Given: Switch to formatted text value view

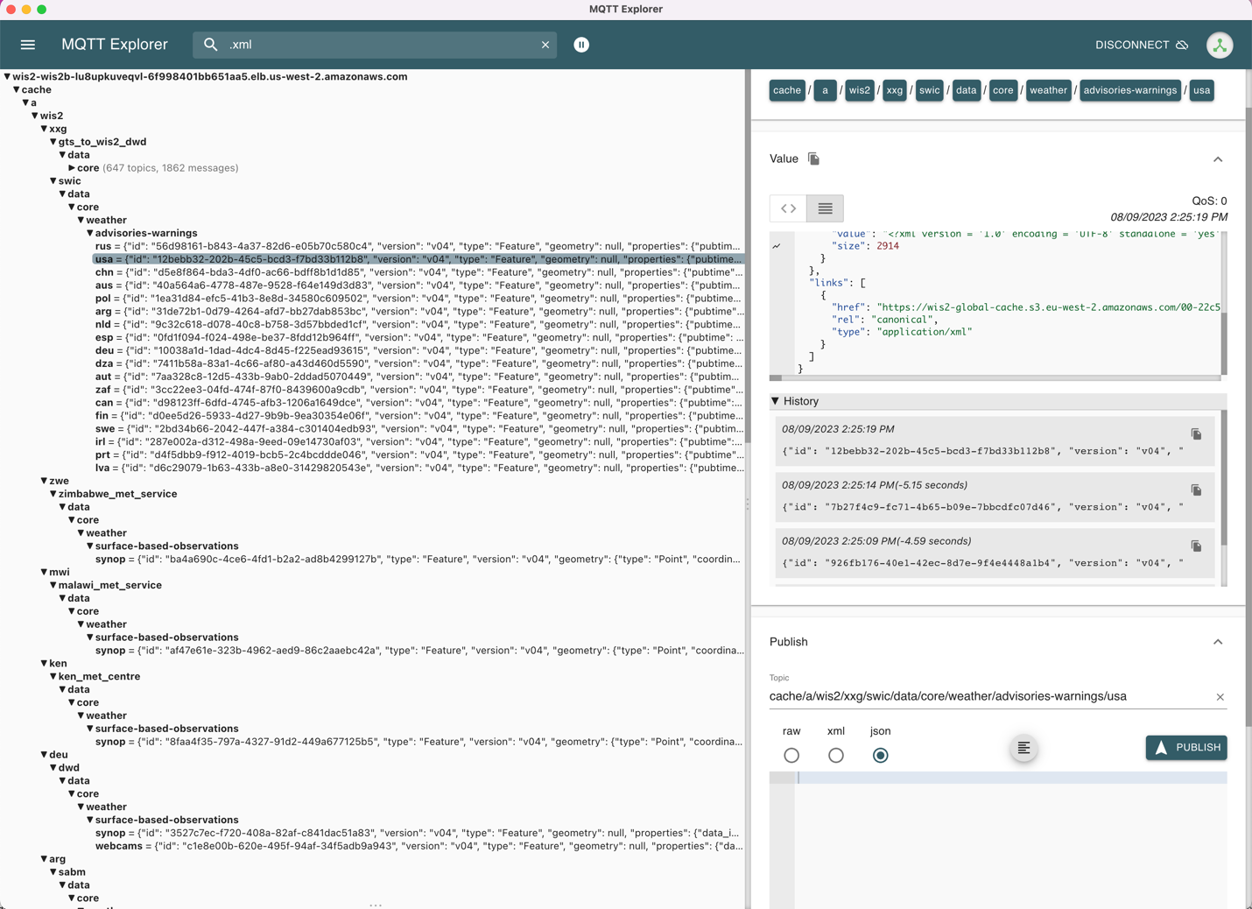Looking at the screenshot, I should coord(825,208).
